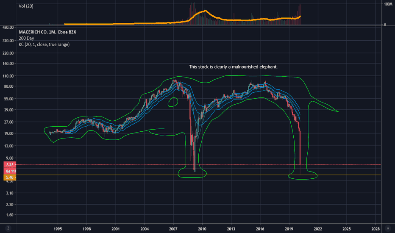The width and height of the screenshot is (395, 233).
Task: Click the 19.00 price axis label
Action: [x=8, y=133]
